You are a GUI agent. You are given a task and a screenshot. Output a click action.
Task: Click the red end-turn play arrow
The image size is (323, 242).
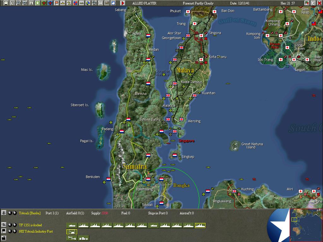[x=123, y=3]
